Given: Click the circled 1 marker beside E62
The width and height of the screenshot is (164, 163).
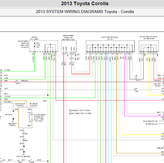Looking at the screenshot, I should point(78,55).
